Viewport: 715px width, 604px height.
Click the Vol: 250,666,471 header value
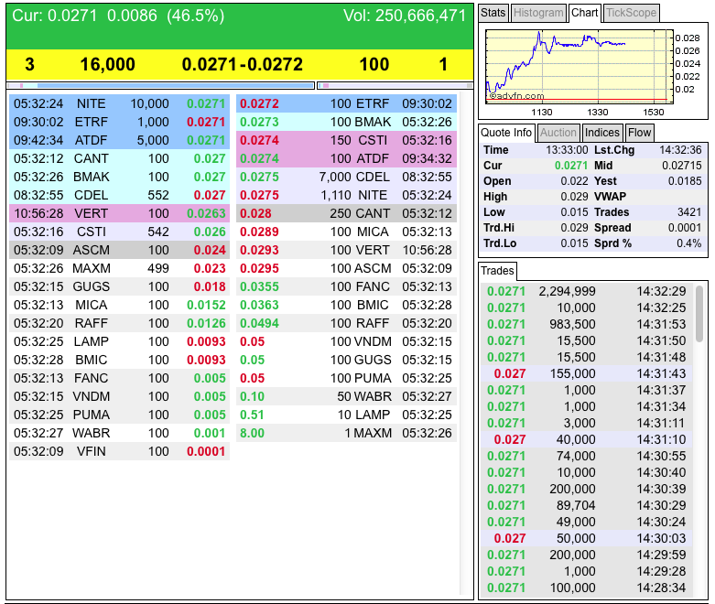405,16
